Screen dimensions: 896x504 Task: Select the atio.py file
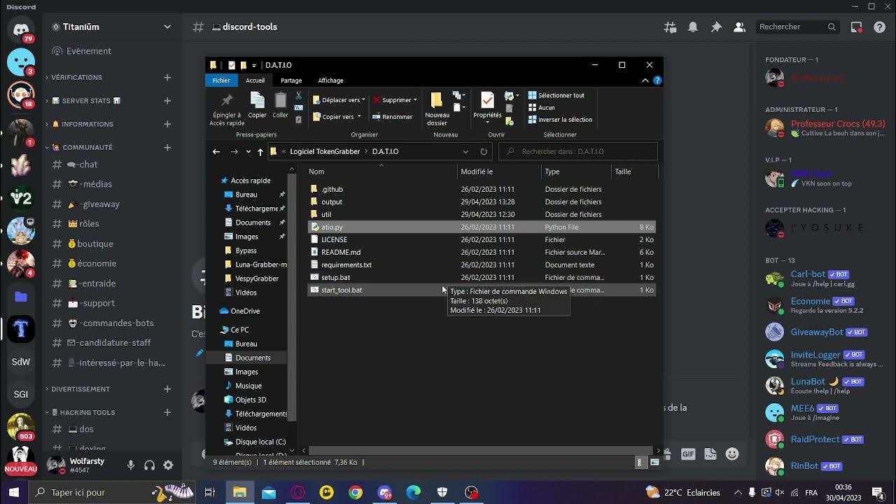(x=482, y=227)
